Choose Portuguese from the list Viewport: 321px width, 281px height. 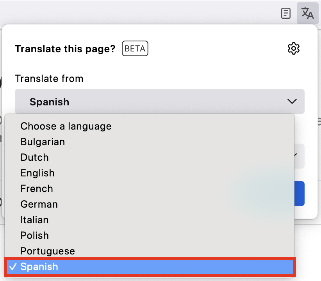click(x=47, y=251)
